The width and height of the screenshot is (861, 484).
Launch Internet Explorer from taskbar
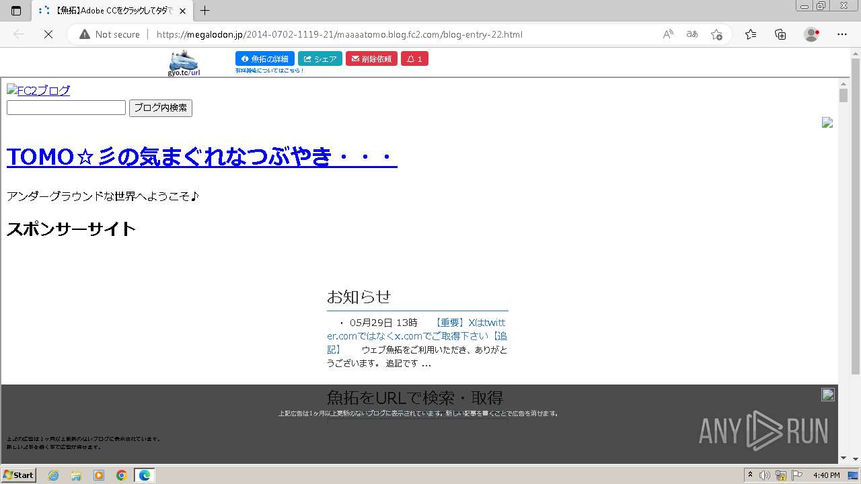point(53,475)
